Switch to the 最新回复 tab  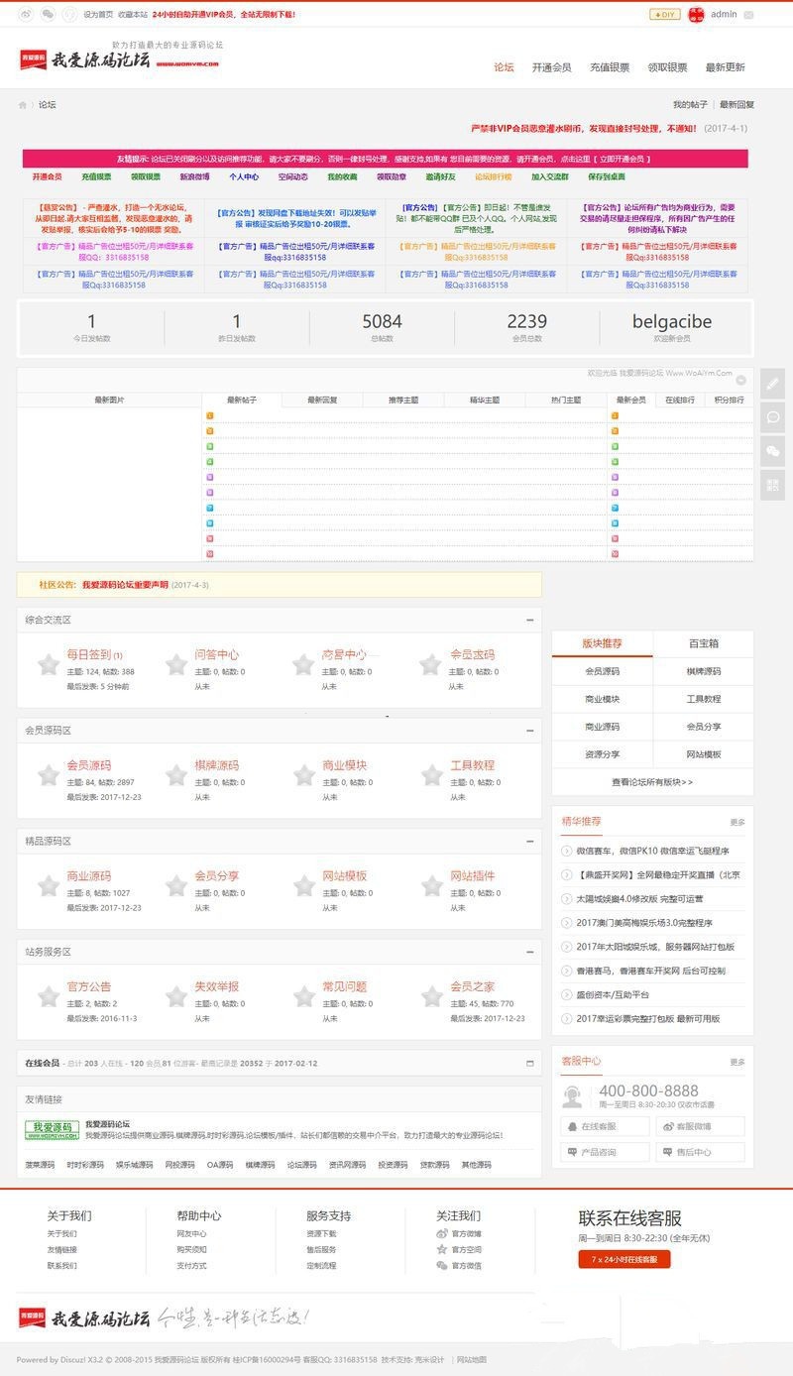[321, 400]
